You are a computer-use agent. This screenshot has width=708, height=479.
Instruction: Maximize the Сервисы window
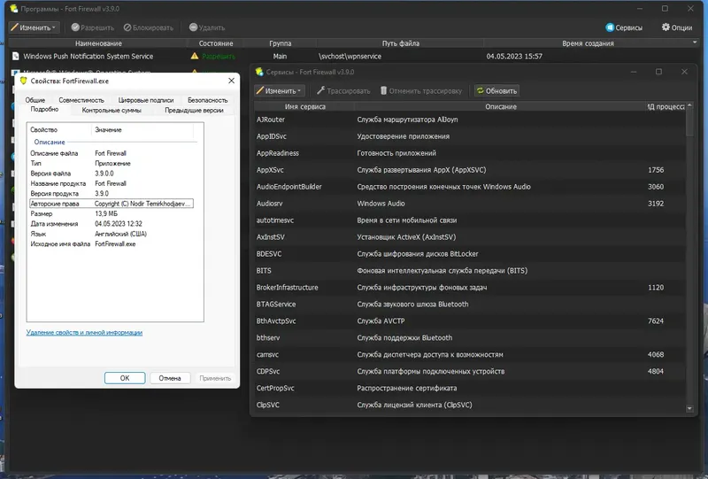pos(658,72)
